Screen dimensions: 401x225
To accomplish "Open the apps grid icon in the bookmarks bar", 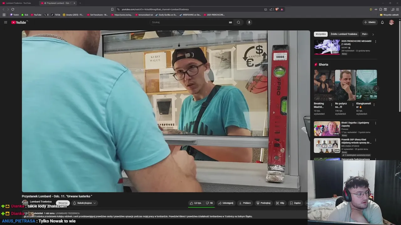I will coord(4,15).
